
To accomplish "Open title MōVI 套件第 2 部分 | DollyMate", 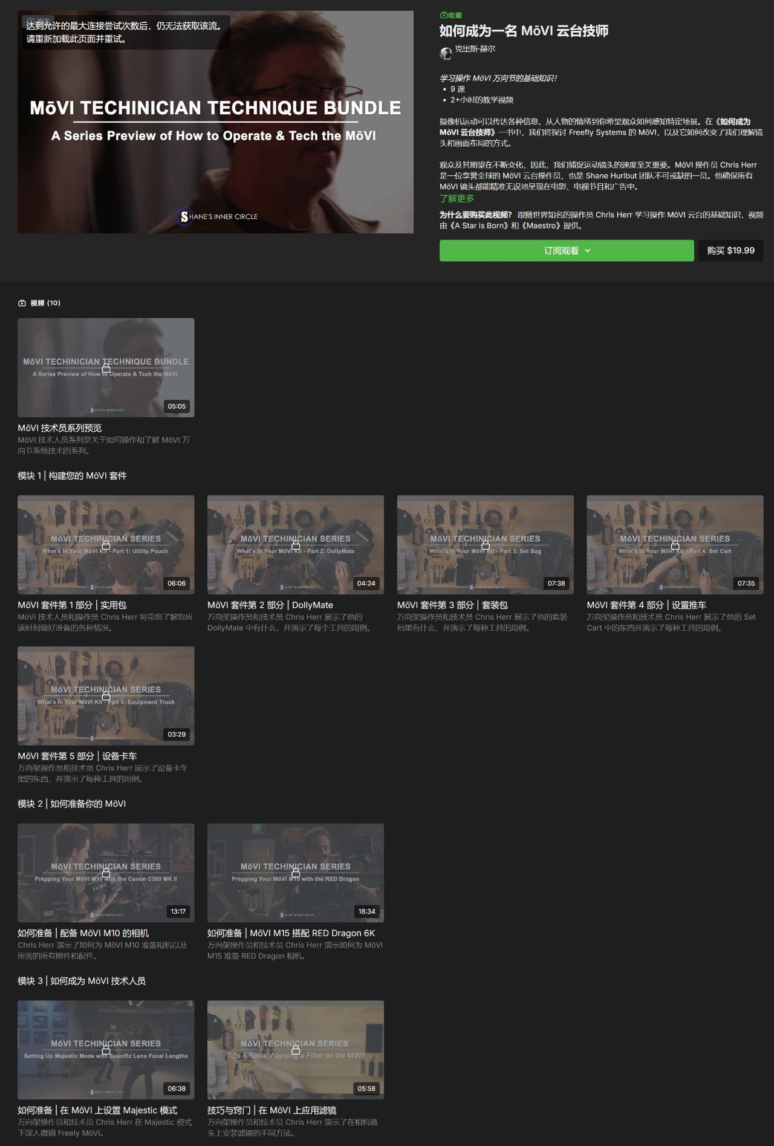I will [x=270, y=605].
